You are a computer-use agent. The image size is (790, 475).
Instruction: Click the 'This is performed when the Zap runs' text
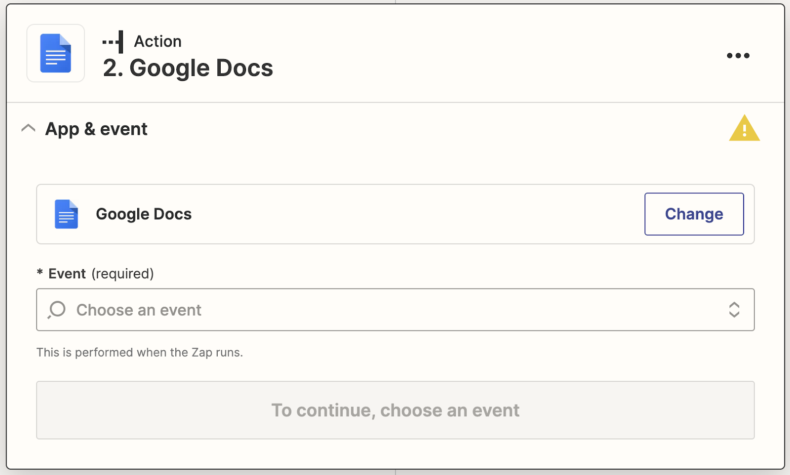(140, 352)
